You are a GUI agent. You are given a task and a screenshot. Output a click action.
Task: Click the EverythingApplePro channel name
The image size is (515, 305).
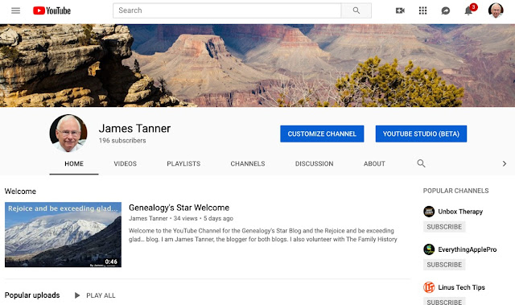tap(468, 249)
